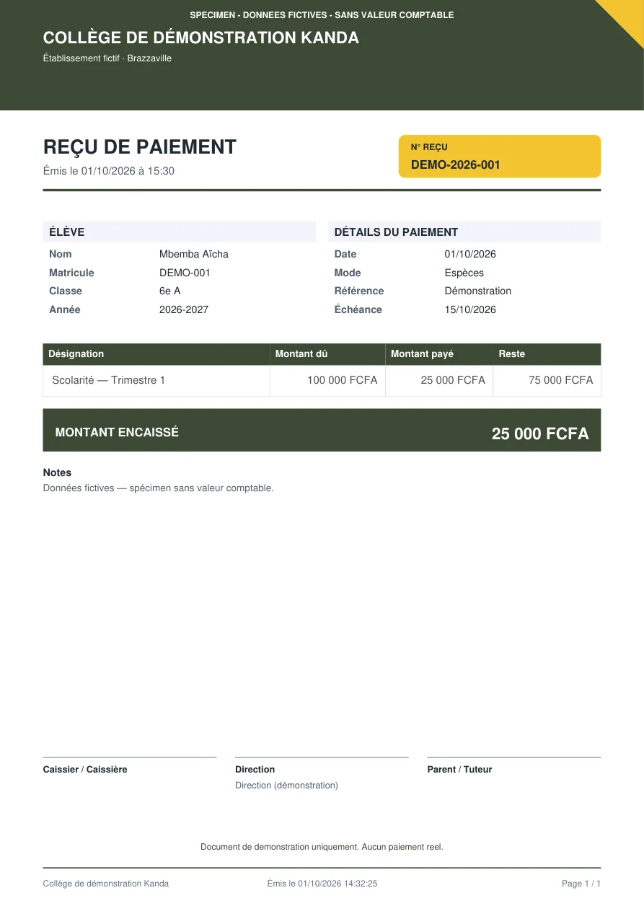Select payment mode Espèces
Screen dimensions: 644x911
click(x=464, y=273)
